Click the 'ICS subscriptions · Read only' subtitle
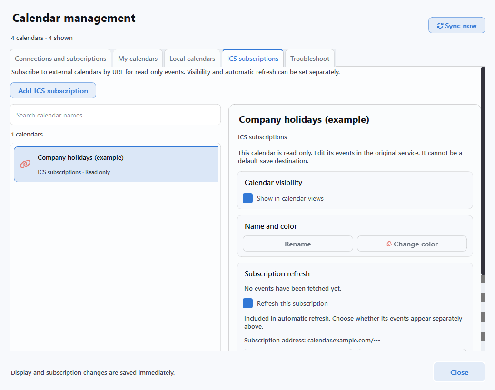Viewport: 495px width, 390px height. pyautogui.click(x=74, y=172)
